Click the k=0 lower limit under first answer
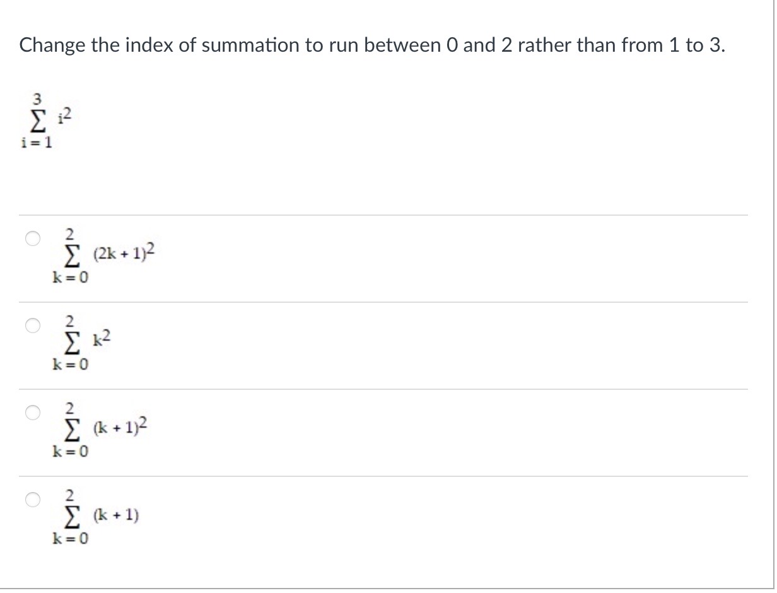 [71, 278]
